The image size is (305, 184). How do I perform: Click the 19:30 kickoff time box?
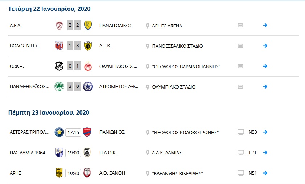click(73, 173)
